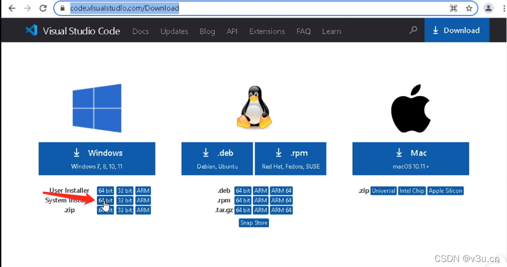Pick Mac .zip Universal

pos(383,190)
